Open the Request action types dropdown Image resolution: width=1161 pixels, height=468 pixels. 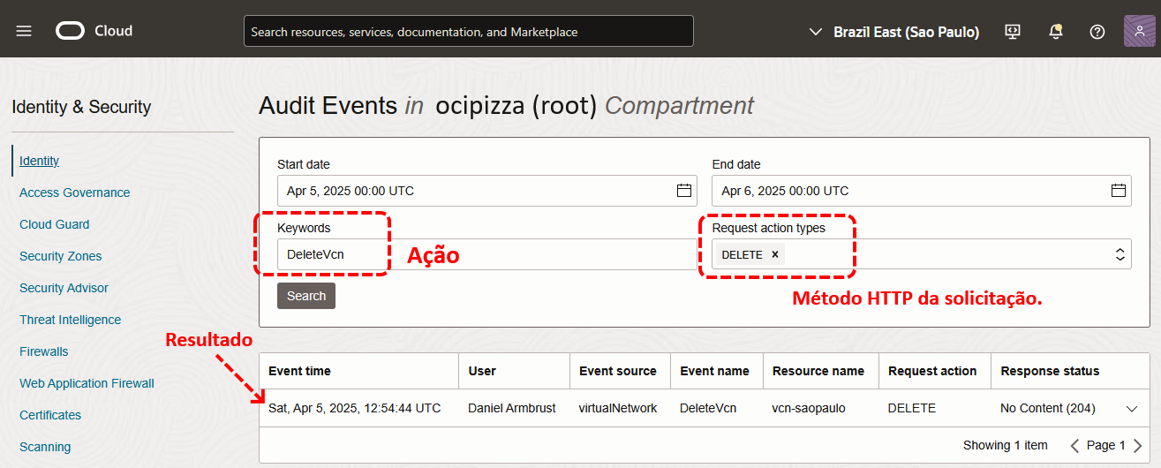pos(1120,254)
